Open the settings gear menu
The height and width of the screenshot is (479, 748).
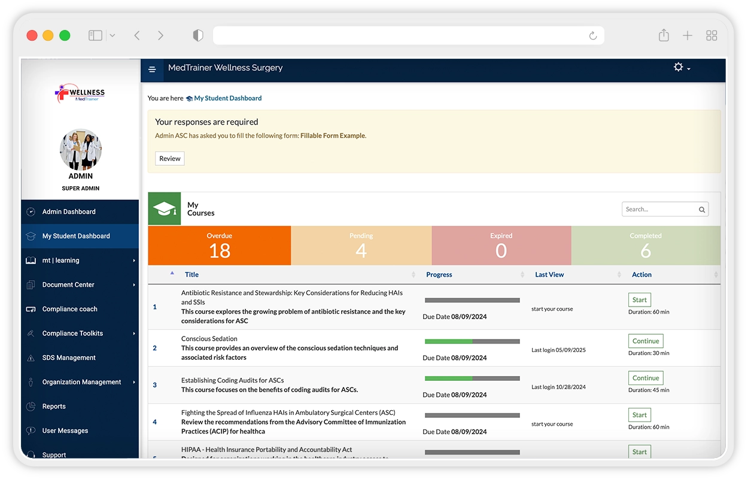[x=681, y=68]
